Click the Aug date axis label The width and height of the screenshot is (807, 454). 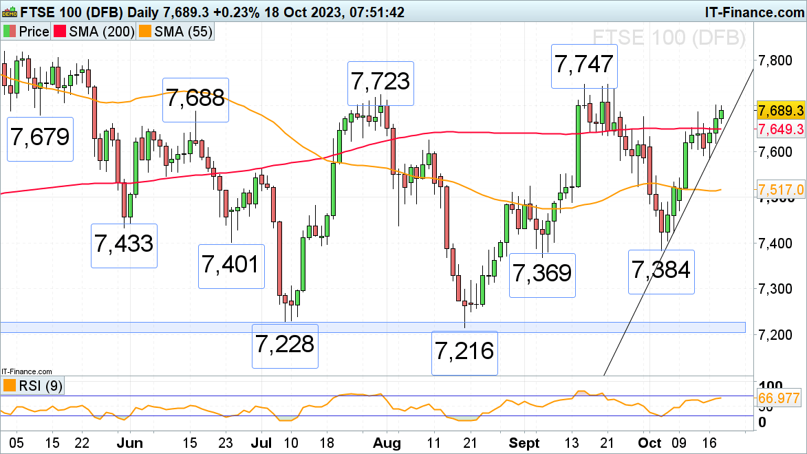(x=387, y=443)
